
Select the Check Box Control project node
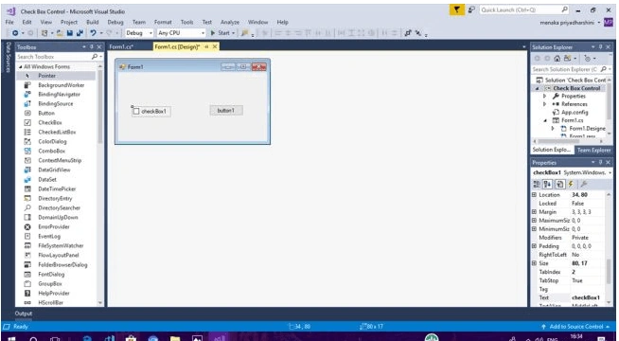[x=576, y=88]
